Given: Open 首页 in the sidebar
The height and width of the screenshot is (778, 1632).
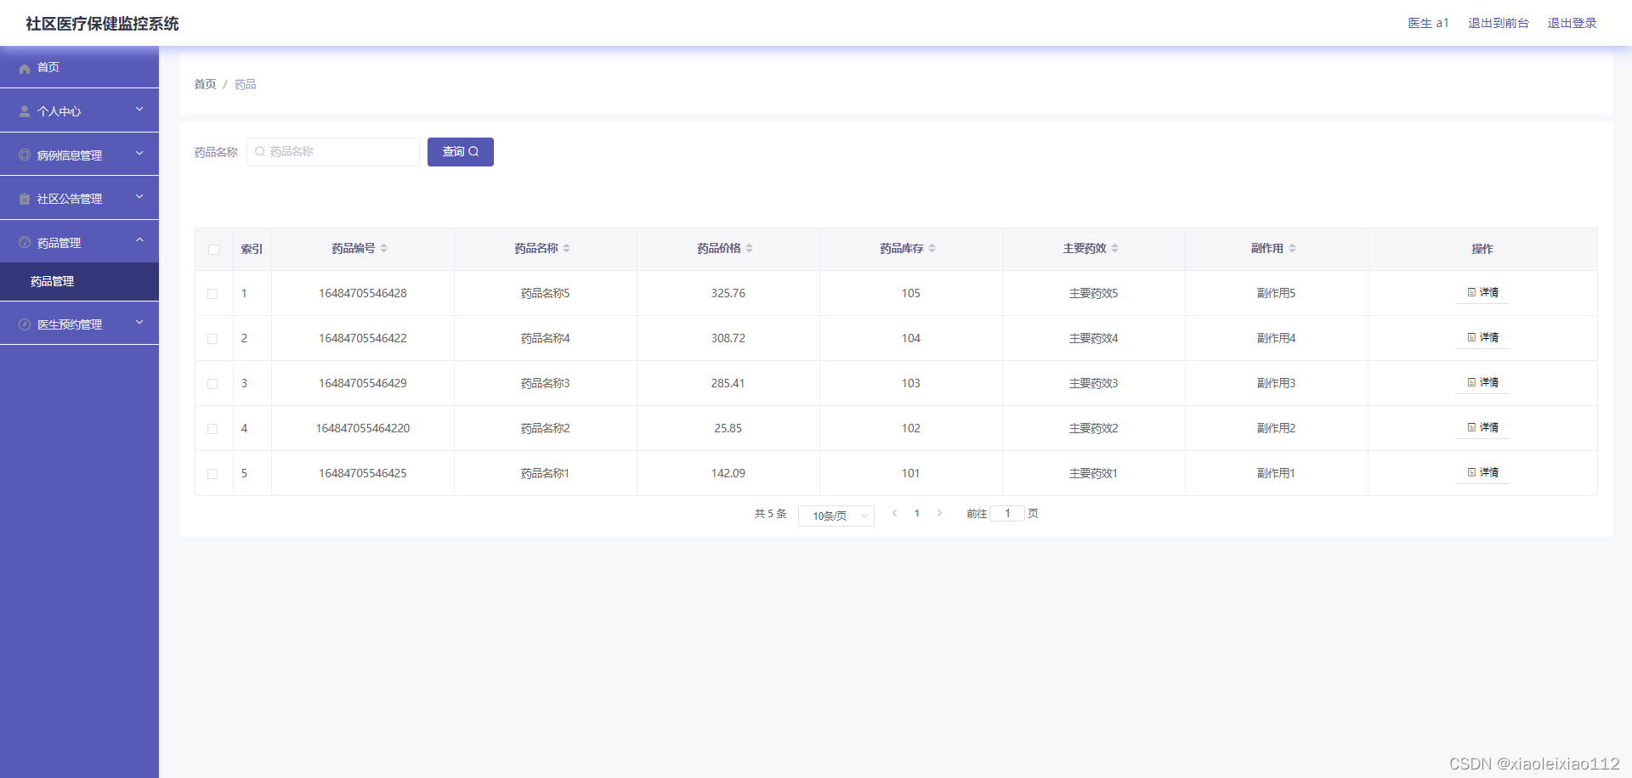Looking at the screenshot, I should [79, 67].
